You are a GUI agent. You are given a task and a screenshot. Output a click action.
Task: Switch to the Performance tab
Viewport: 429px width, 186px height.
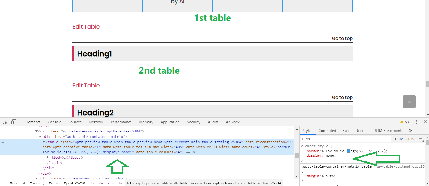121,122
